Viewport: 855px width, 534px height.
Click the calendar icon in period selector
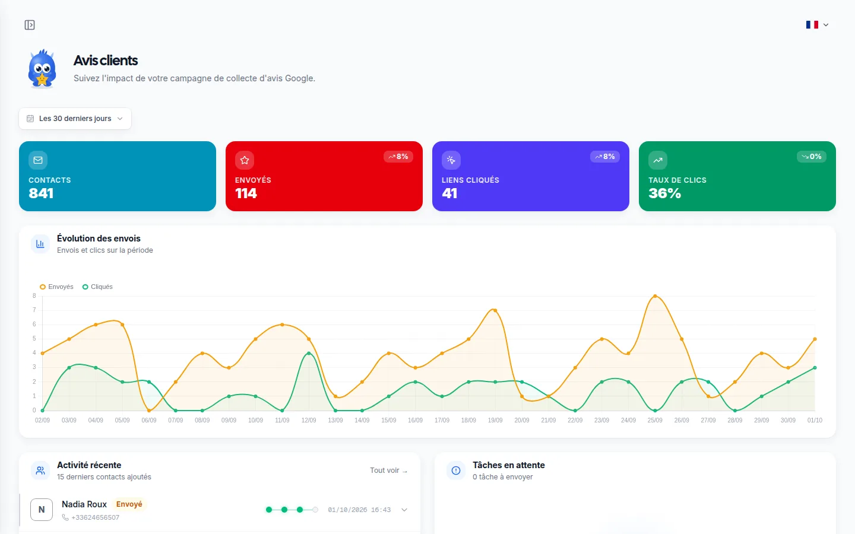(x=30, y=119)
